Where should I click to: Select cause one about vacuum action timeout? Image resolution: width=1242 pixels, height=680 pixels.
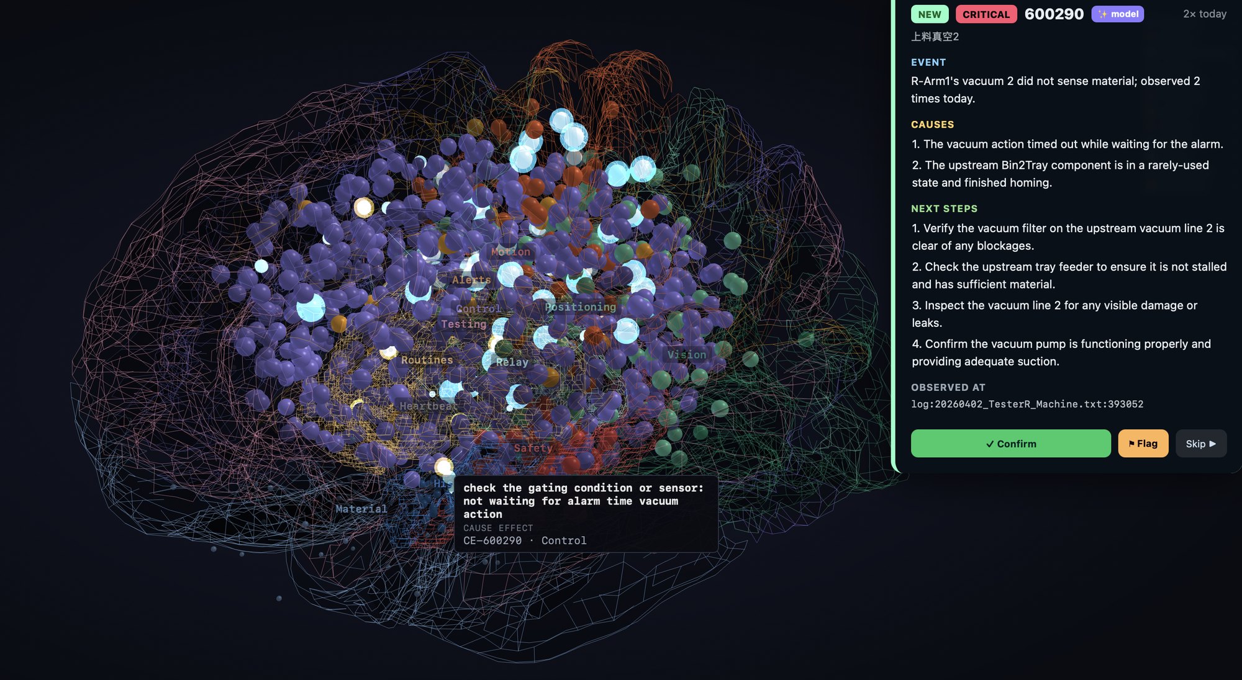(x=1067, y=144)
